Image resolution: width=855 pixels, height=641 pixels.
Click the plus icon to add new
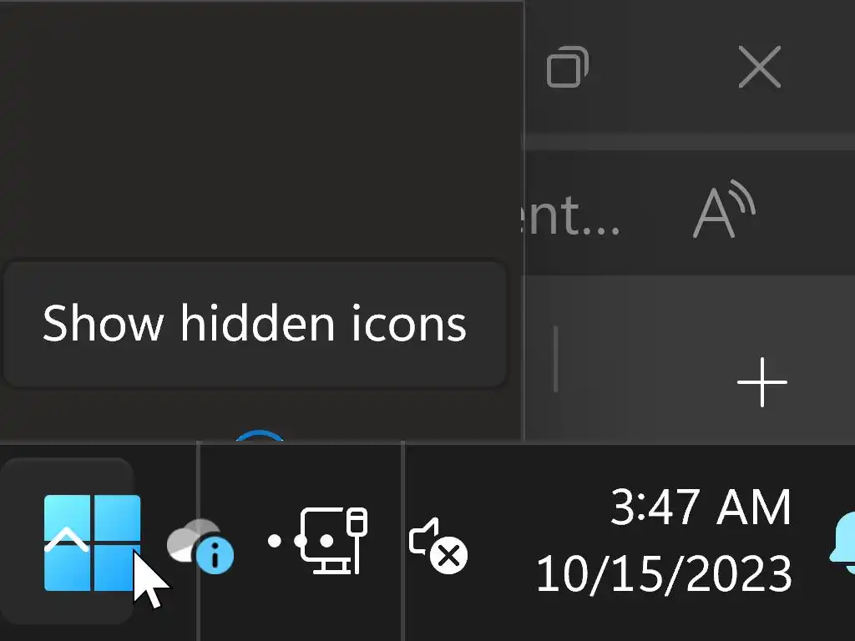coord(761,383)
